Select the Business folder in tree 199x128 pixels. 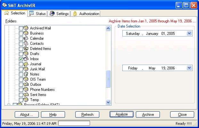click(37, 33)
